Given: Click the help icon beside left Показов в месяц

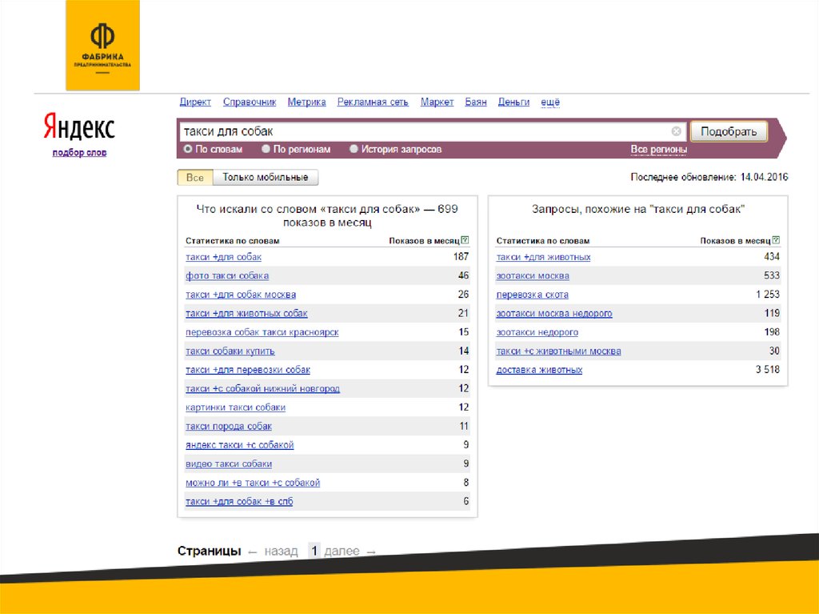Looking at the screenshot, I should [x=465, y=240].
